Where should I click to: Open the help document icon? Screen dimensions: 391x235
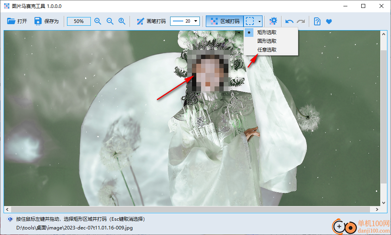point(317,21)
